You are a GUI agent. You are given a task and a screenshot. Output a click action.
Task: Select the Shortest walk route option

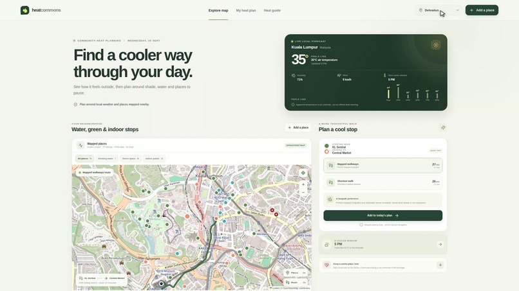tap(383, 182)
